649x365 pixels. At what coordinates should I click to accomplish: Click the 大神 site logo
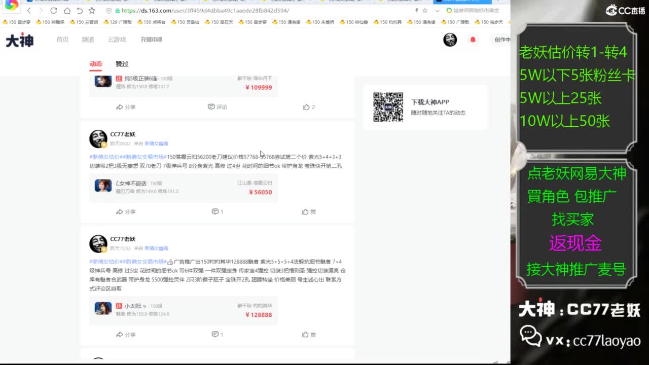point(18,40)
